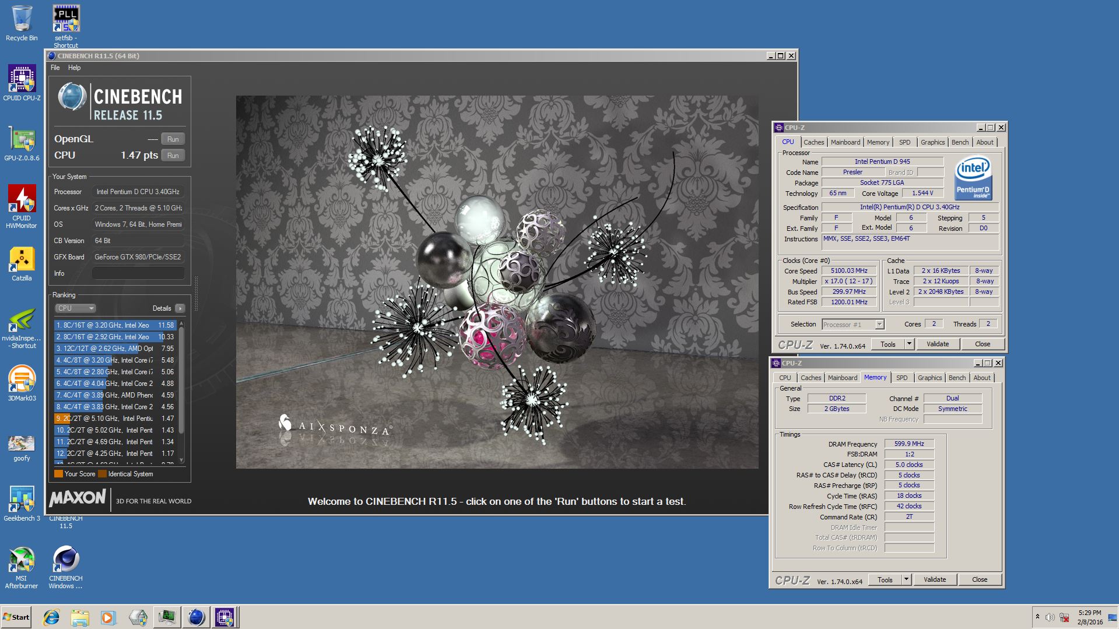This screenshot has height=629, width=1119.
Task: Open Graphics tab in upper CPU-Z window
Action: tap(932, 142)
